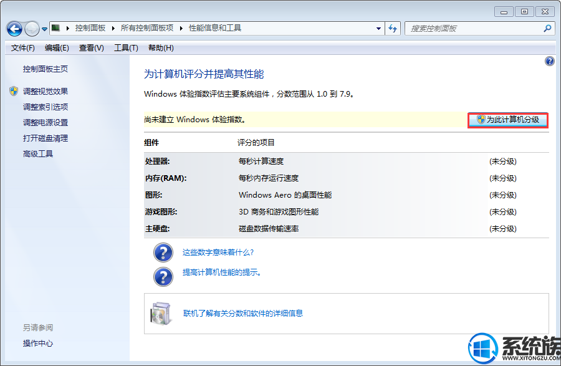The width and height of the screenshot is (561, 366).
Task: Open 联机了解有关分数和软件的详细信息 link
Action: 243,314
